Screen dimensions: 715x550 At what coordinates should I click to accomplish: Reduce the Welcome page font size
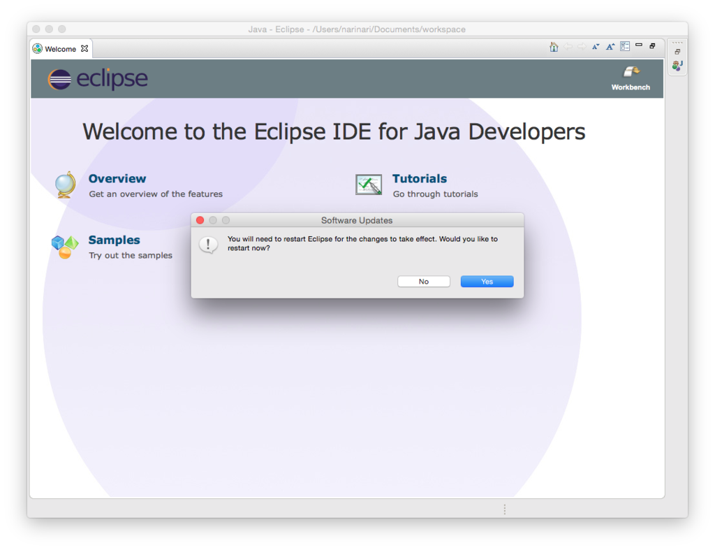click(x=596, y=47)
